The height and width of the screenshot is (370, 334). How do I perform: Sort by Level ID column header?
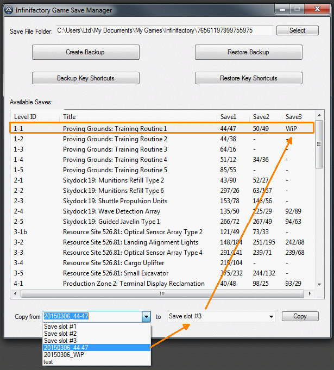click(35, 117)
